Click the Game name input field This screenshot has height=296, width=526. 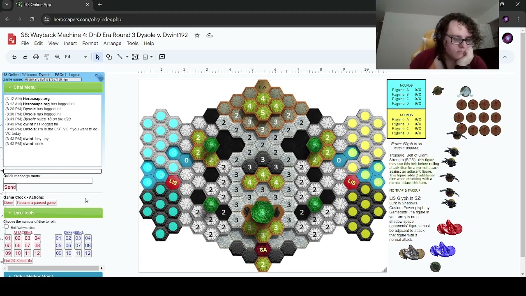(x=53, y=79)
